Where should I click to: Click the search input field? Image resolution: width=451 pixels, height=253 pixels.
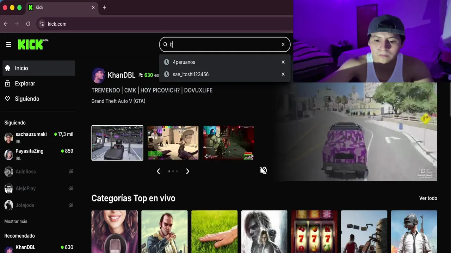224,44
